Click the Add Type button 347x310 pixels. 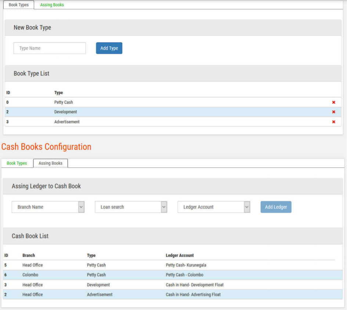109,48
